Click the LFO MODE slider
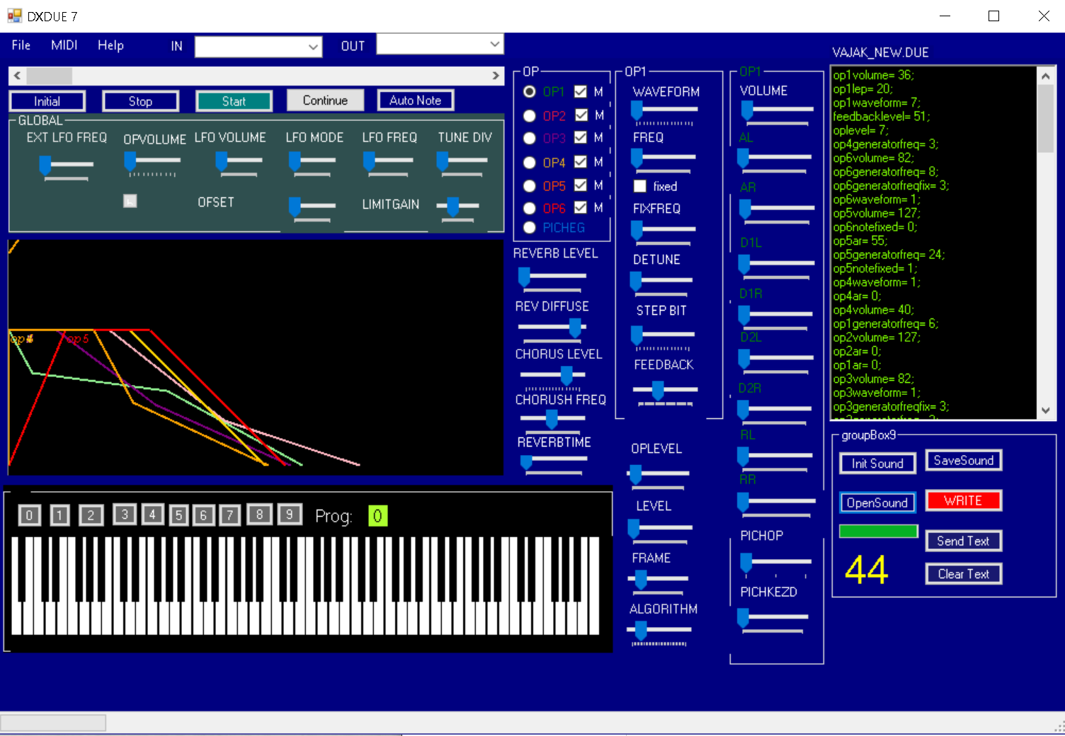This screenshot has width=1065, height=736. point(313,163)
